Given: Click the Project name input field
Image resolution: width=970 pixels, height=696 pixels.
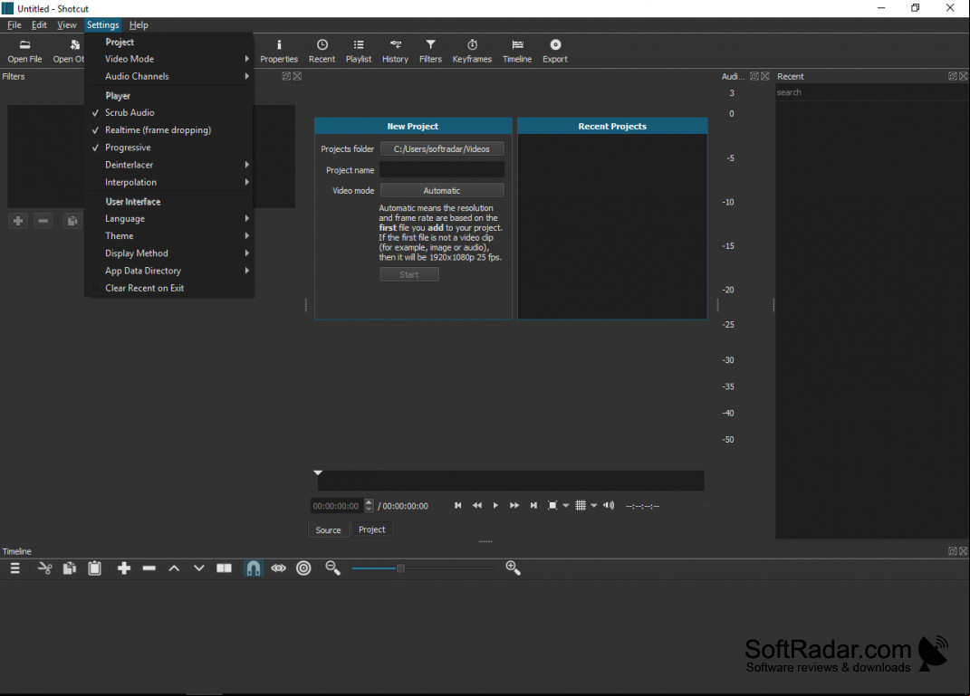Looking at the screenshot, I should [442, 169].
